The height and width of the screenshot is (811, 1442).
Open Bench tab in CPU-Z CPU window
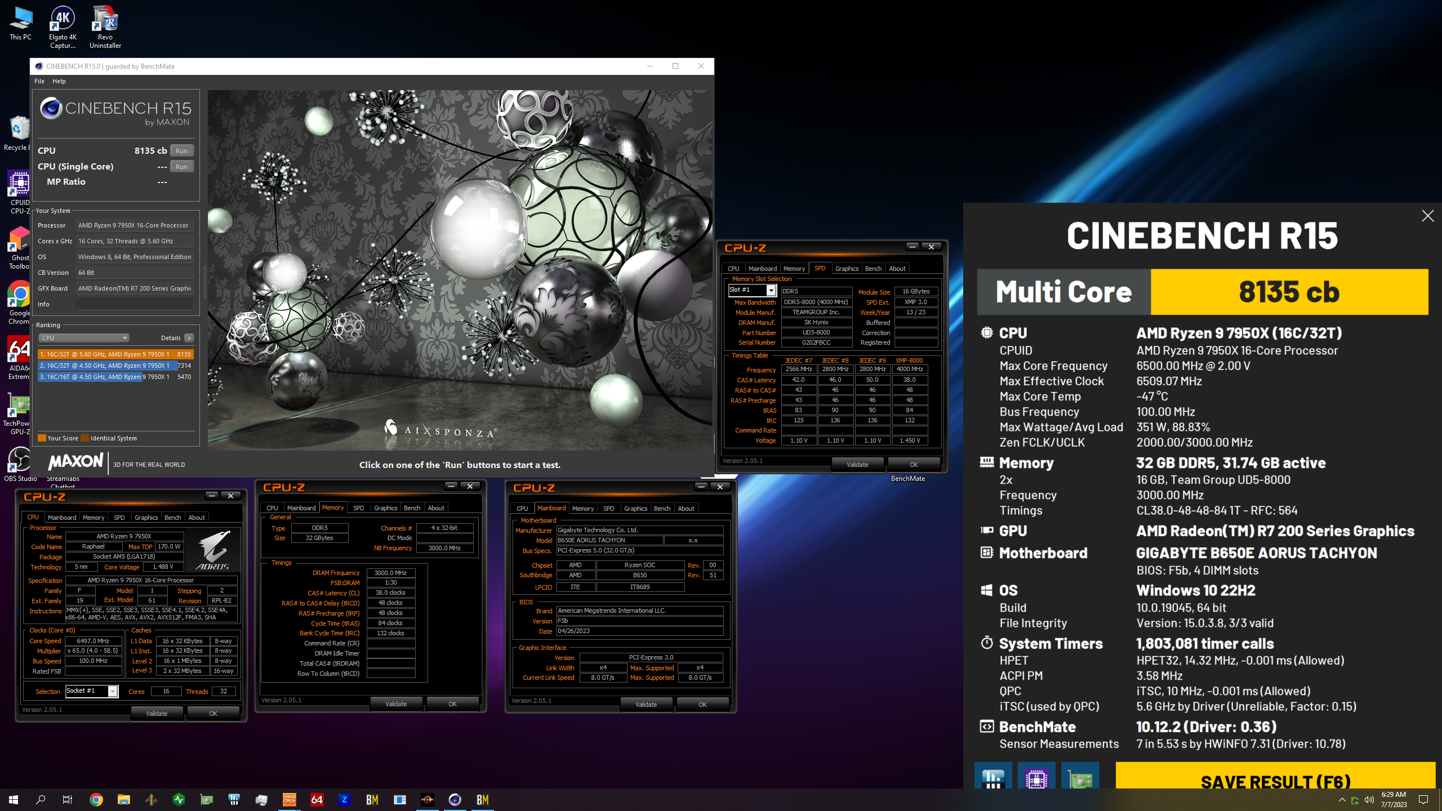pos(172,517)
